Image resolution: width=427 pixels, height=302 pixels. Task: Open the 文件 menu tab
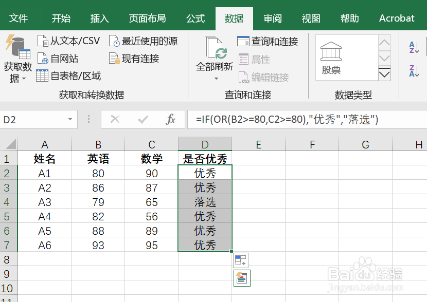[18, 18]
